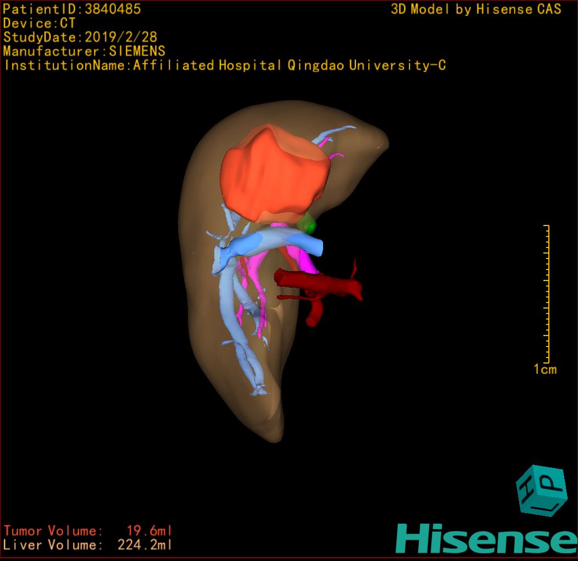
Task: Click the StudyDate:2019/2/28 text
Action: (80, 37)
